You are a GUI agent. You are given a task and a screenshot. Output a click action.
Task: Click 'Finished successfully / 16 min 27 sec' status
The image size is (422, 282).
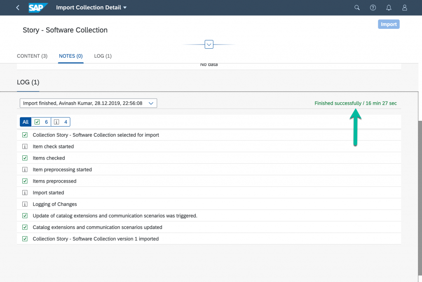[x=356, y=103]
